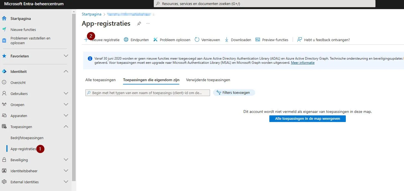Open the Meer informatie link in the banner
The height and width of the screenshot is (191, 404).
pyautogui.click(x=303, y=63)
